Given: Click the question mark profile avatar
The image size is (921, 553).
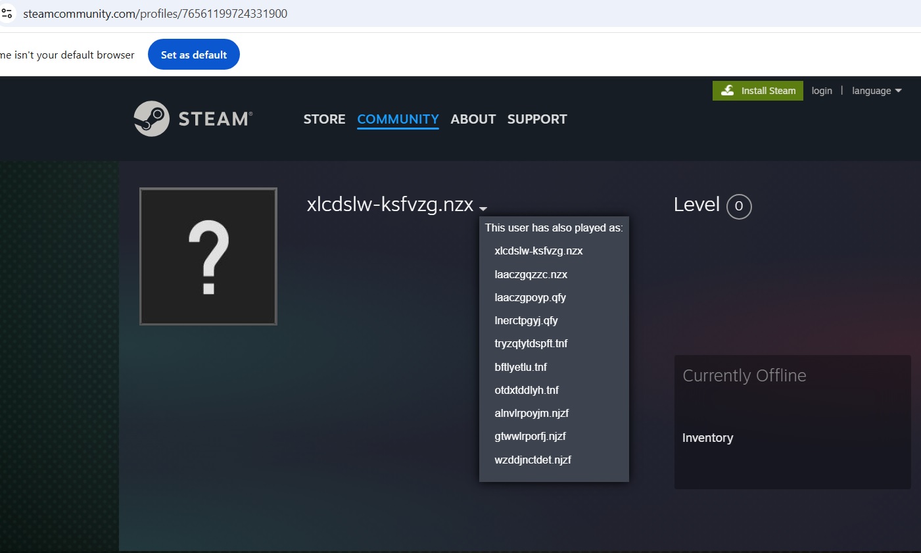Looking at the screenshot, I should coord(208,256).
